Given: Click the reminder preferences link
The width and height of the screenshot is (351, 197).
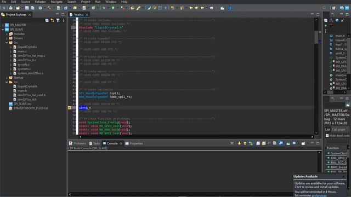Looking at the screenshot, I should click(319, 195).
